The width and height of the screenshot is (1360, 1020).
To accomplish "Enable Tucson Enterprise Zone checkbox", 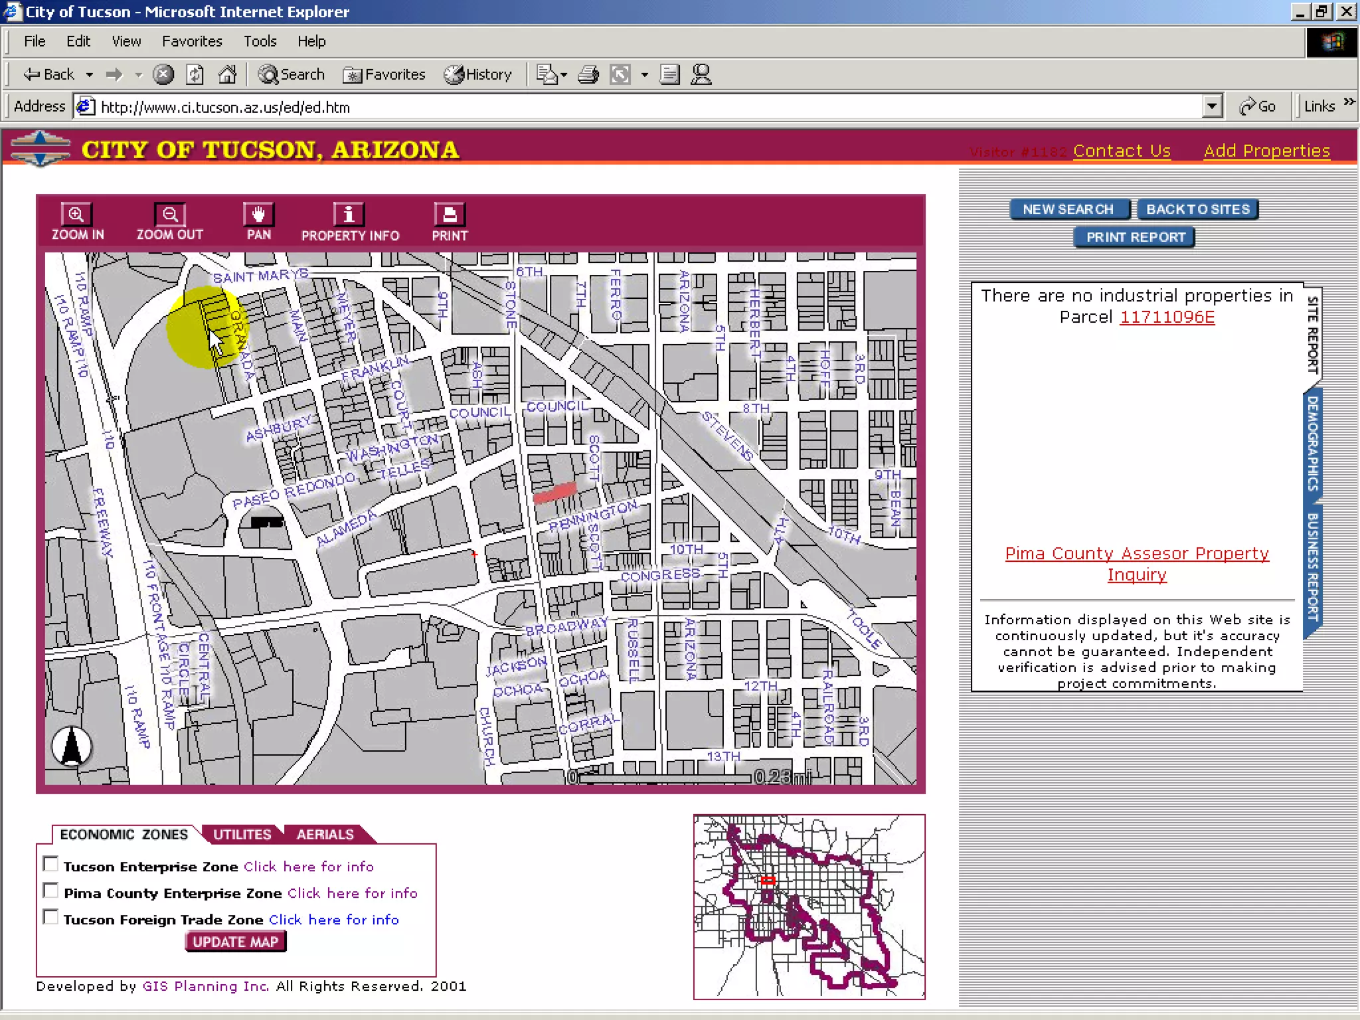I will pyautogui.click(x=50, y=864).
